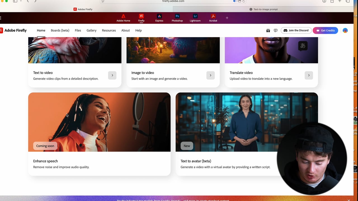Open the gift box icon
Screen dimensions: 358x201
click(x=268, y=30)
